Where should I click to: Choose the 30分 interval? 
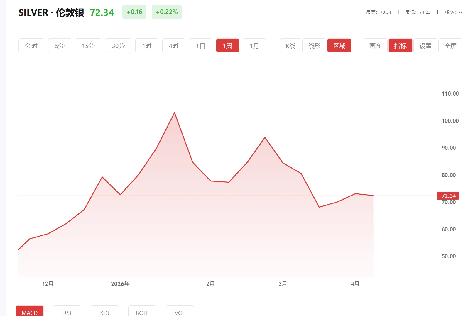[118, 45]
